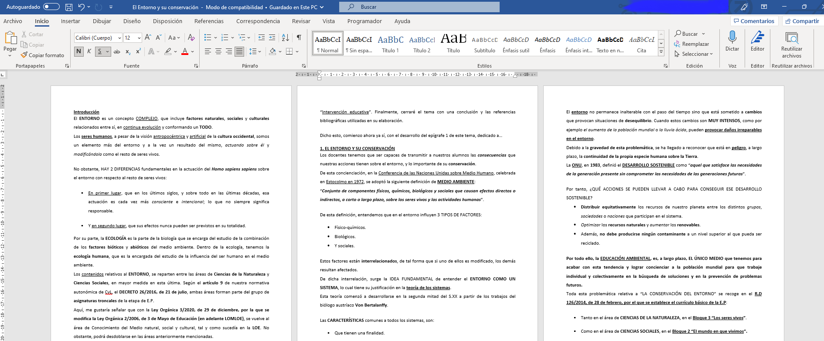Apply strikethrough formatting
The width and height of the screenshot is (824, 341).
click(117, 51)
